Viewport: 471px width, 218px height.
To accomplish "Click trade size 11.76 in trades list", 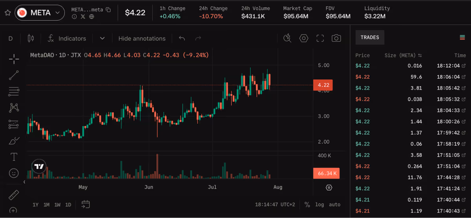I will point(415,177).
